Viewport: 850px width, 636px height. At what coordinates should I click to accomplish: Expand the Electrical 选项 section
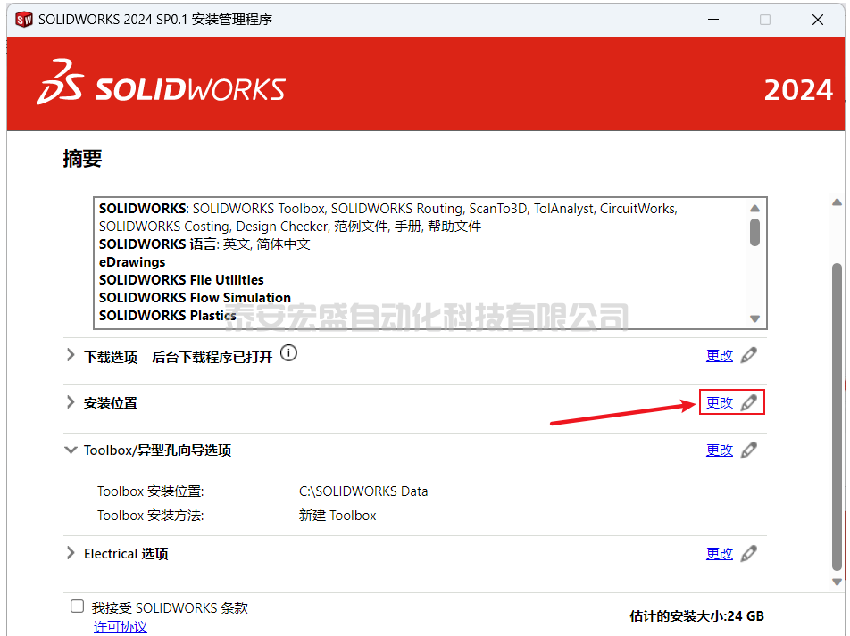click(71, 554)
